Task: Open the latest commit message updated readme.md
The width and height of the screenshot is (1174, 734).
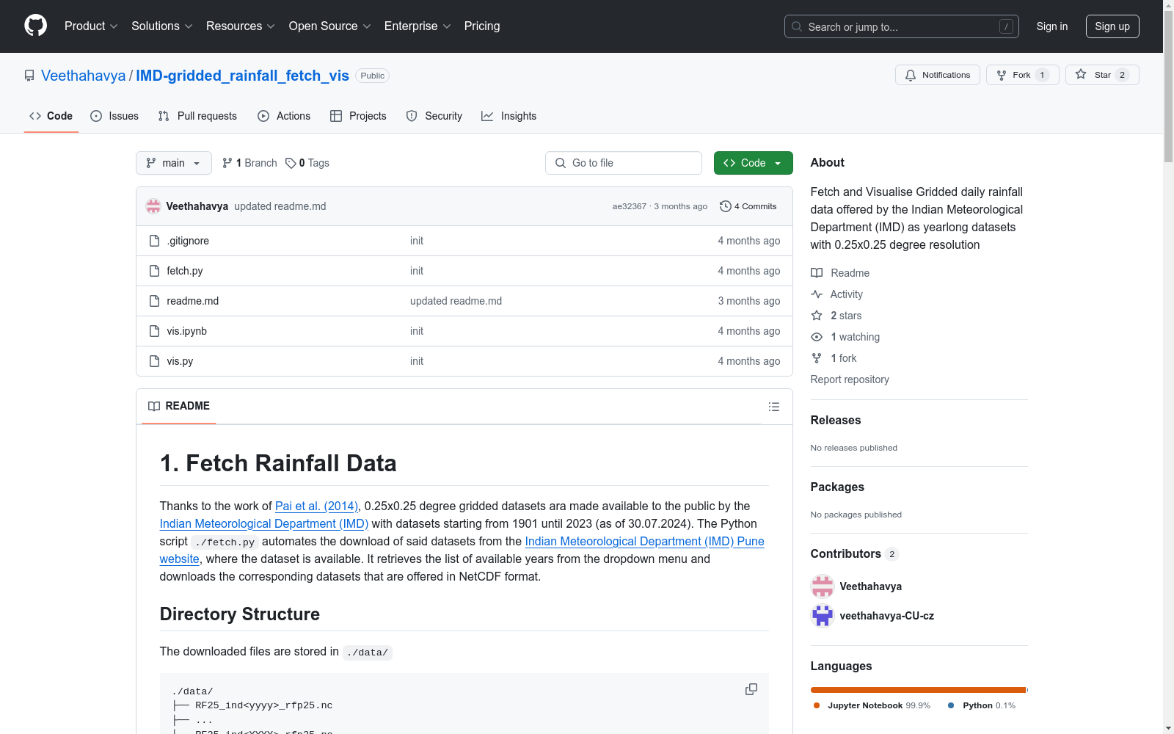Action: click(280, 206)
